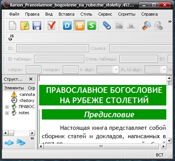Click the single blue arrow icon
This screenshot has width=175, height=161.
point(9,143)
